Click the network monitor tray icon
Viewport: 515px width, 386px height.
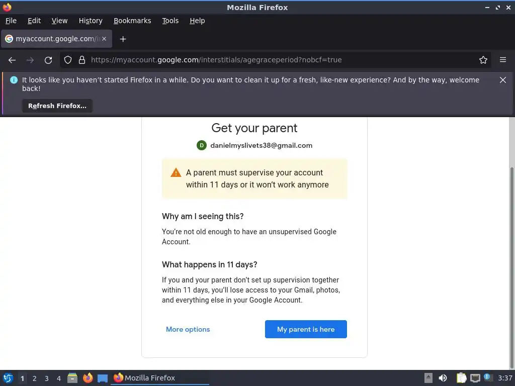[x=475, y=378]
